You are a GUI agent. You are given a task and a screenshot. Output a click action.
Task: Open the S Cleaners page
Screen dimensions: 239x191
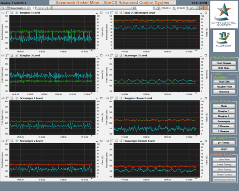[x=224, y=131]
